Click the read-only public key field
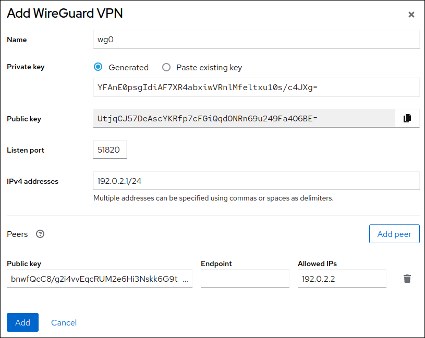This screenshot has width=425, height=338. (244, 118)
